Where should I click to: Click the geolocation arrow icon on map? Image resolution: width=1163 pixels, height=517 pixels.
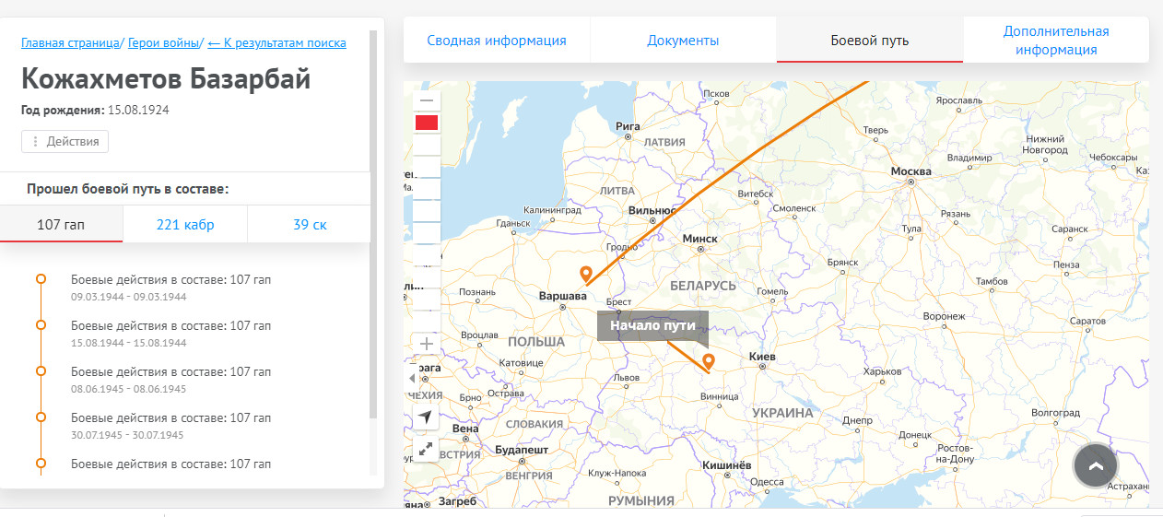[425, 417]
